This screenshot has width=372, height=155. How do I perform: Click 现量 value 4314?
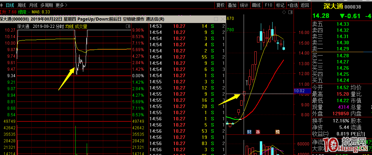(x=343, y=107)
